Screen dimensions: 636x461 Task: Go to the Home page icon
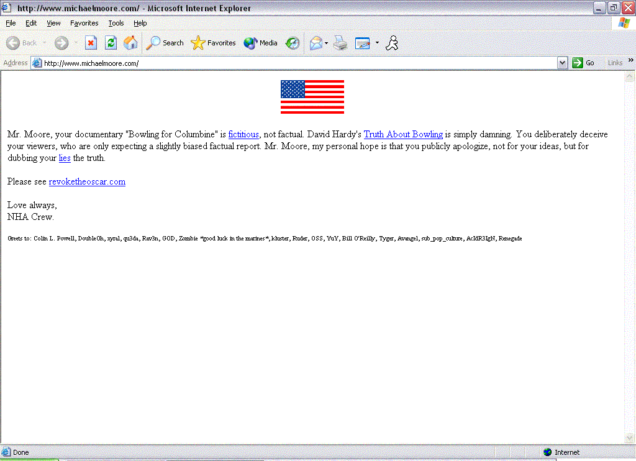click(x=130, y=43)
